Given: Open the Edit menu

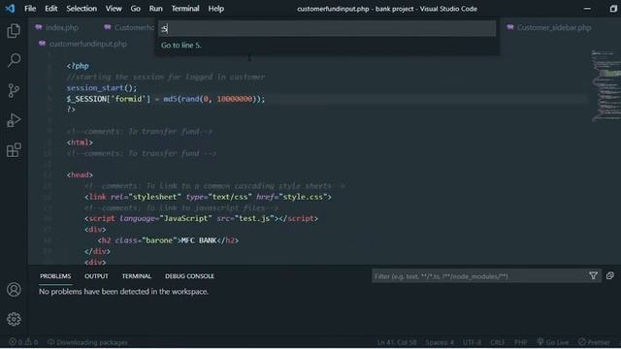Looking at the screenshot, I should pos(50,9).
